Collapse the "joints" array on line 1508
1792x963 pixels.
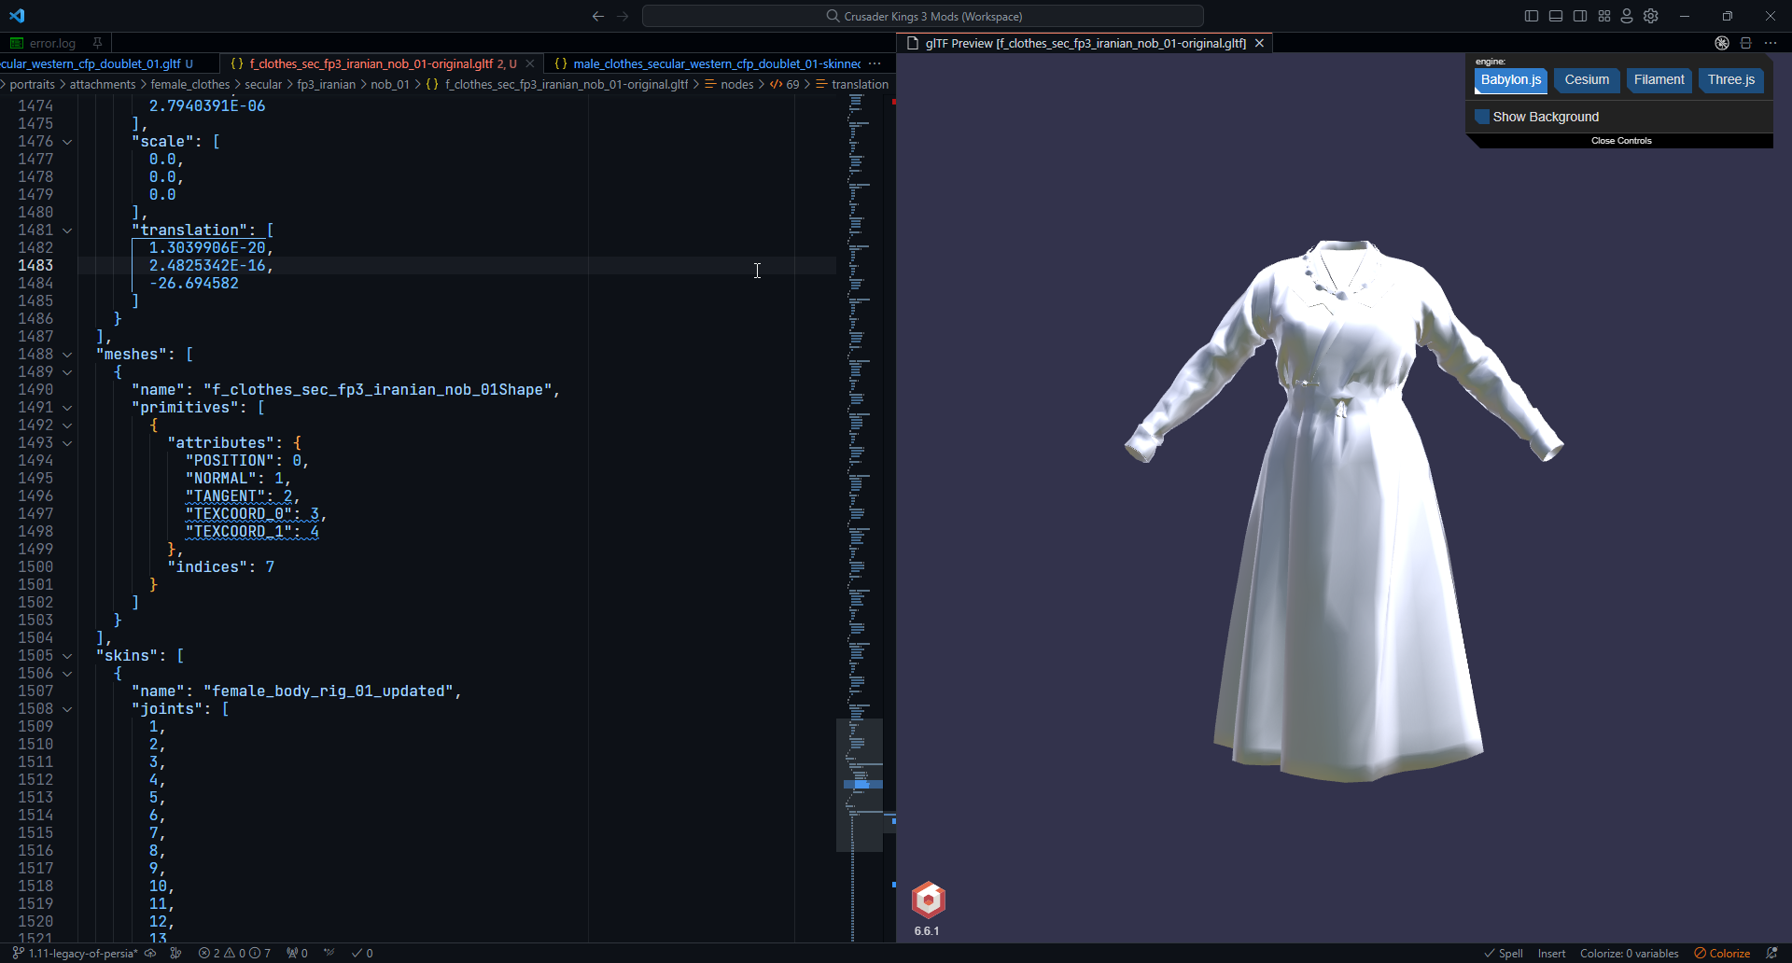pyautogui.click(x=67, y=709)
